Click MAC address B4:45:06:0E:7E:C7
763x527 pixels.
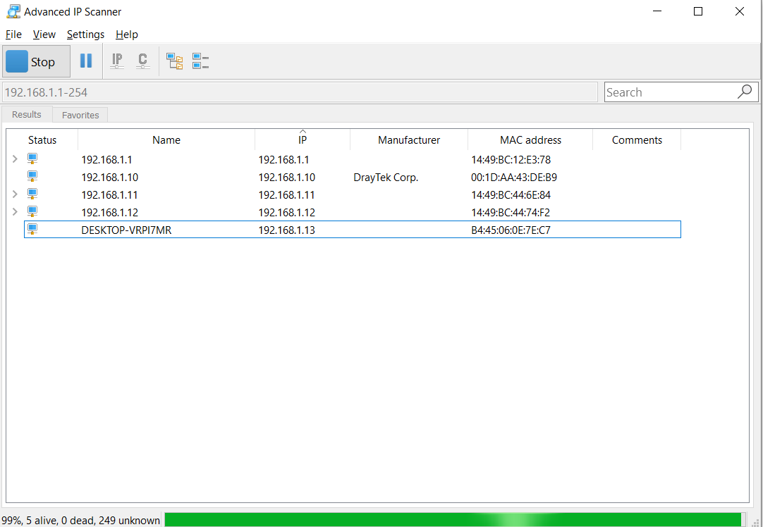(511, 230)
